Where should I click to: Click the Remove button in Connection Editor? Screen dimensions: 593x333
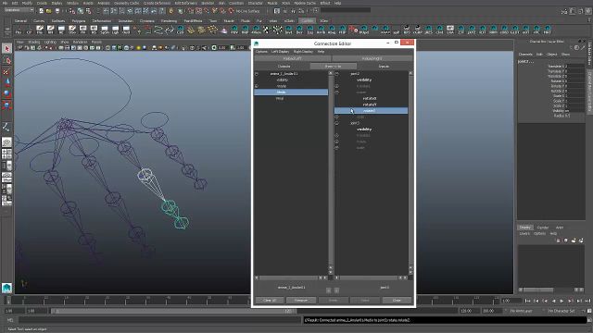pyautogui.click(x=301, y=300)
